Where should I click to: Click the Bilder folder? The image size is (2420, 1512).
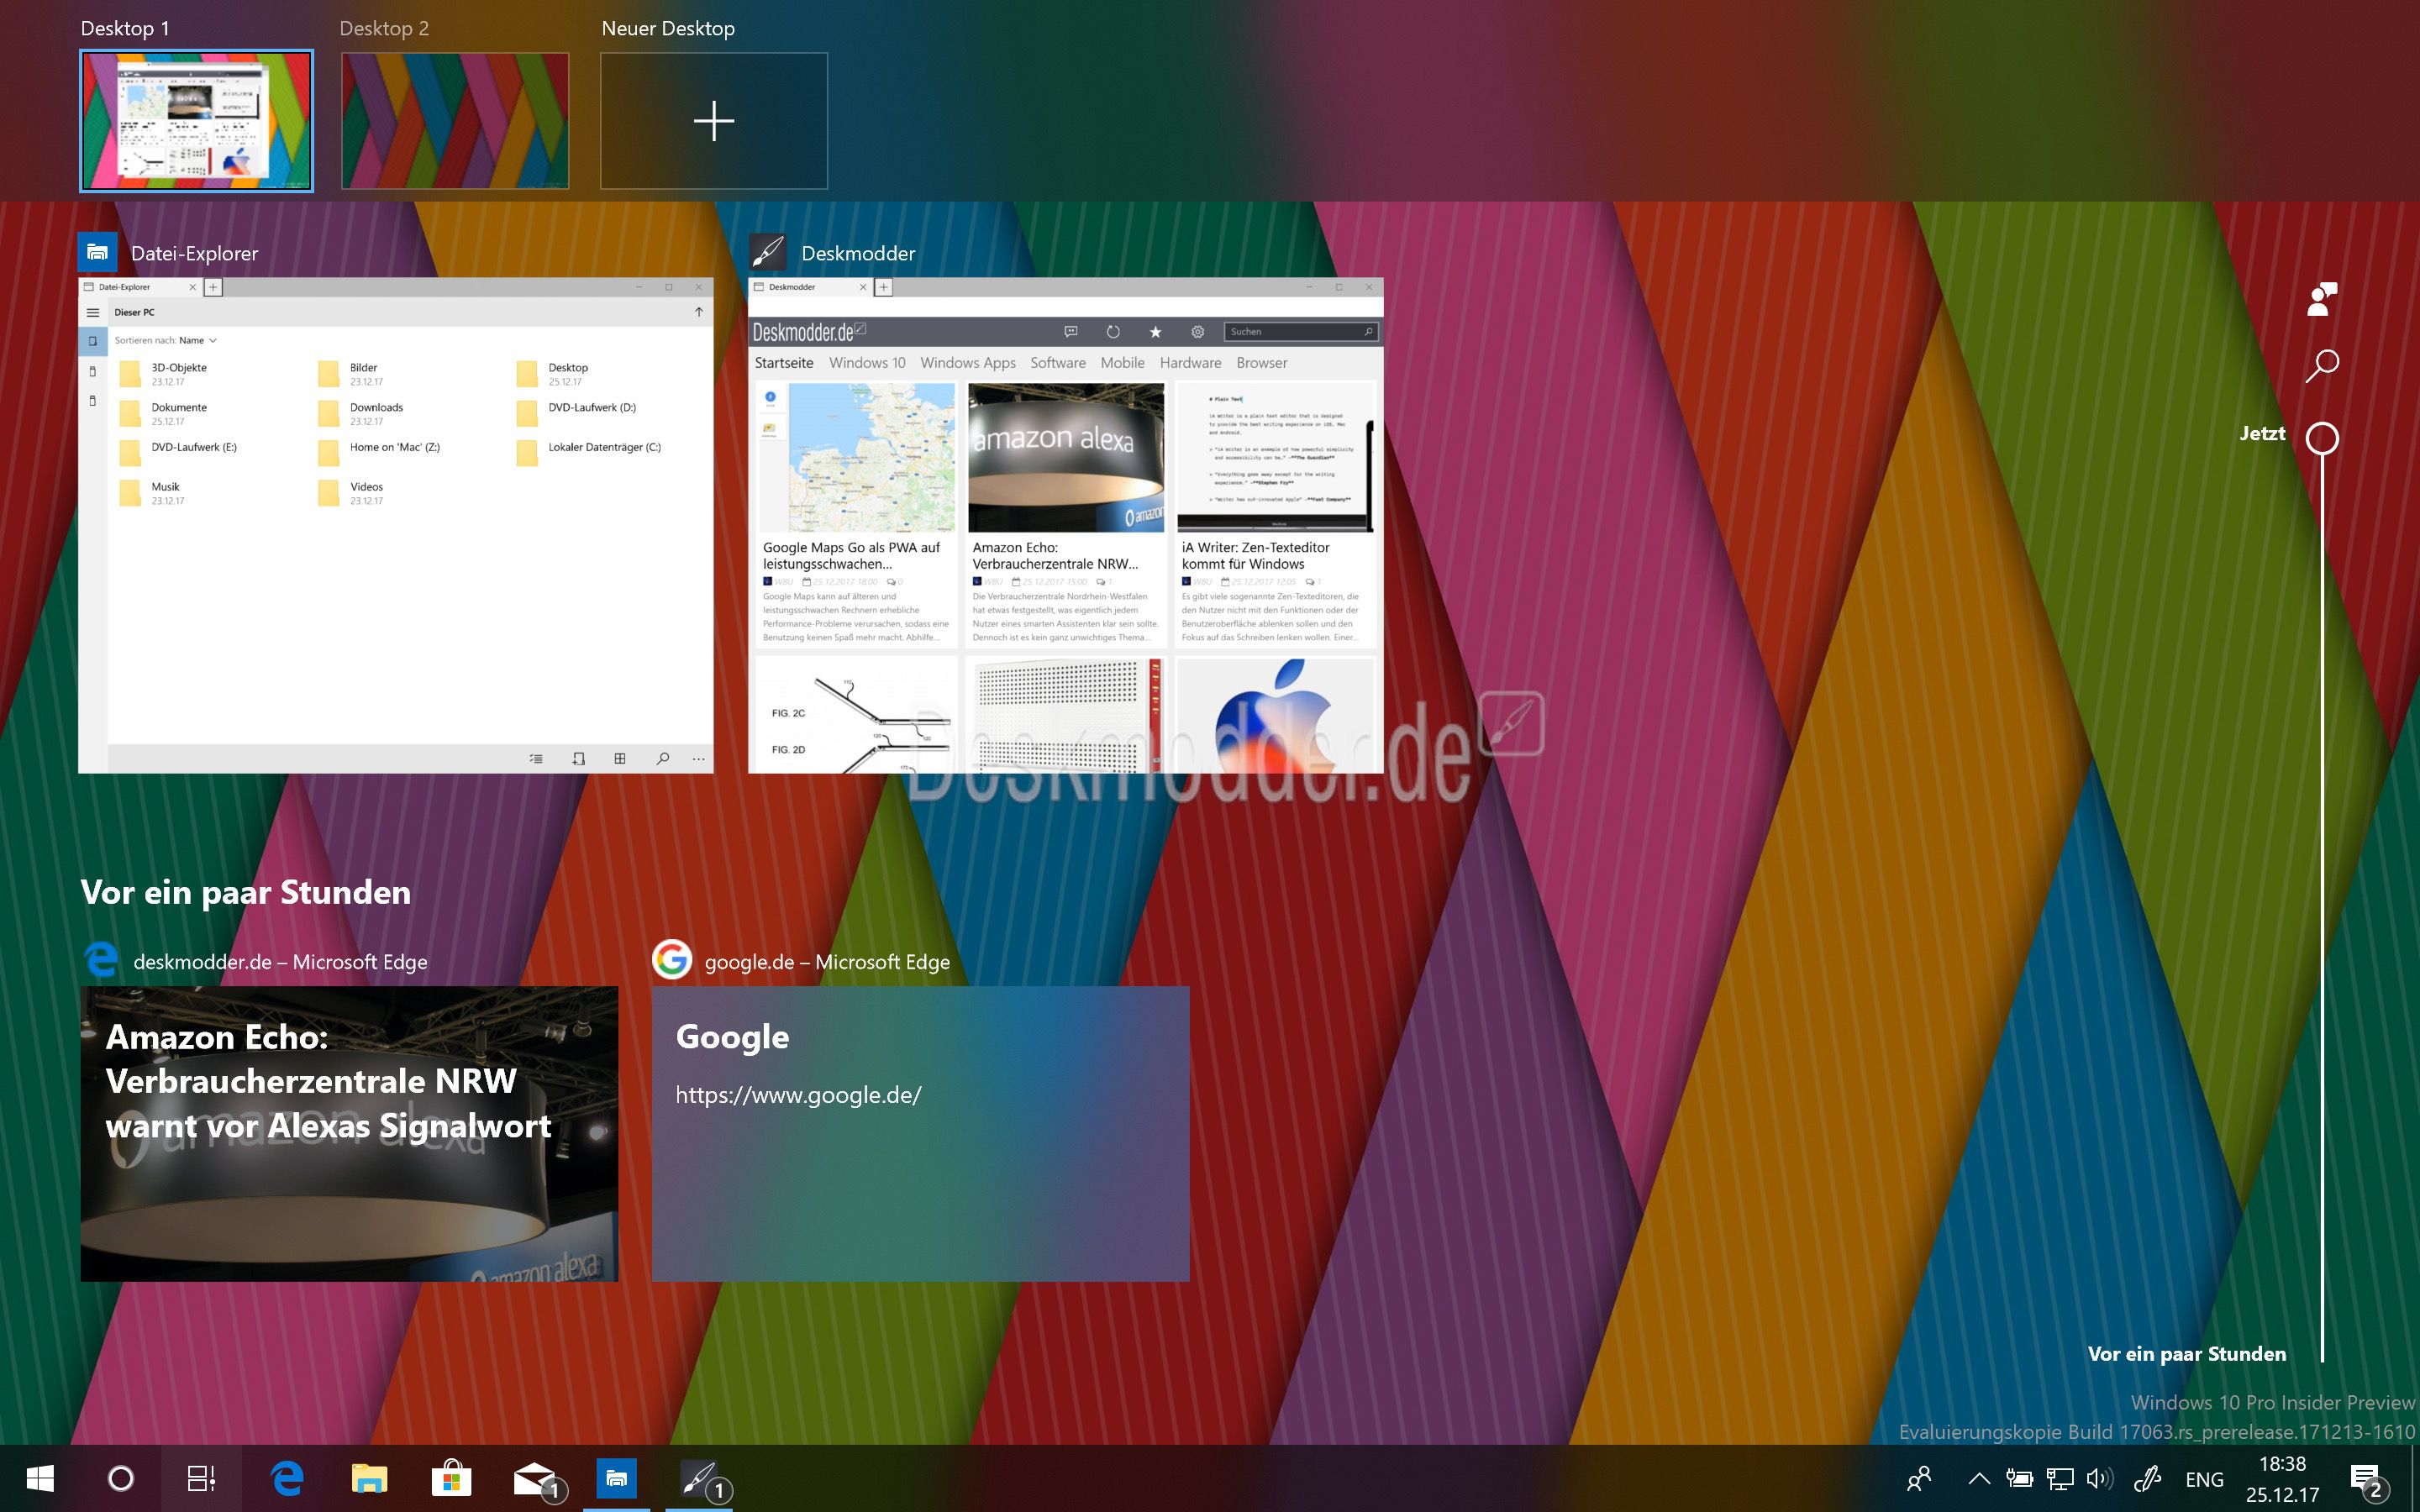pos(351,374)
